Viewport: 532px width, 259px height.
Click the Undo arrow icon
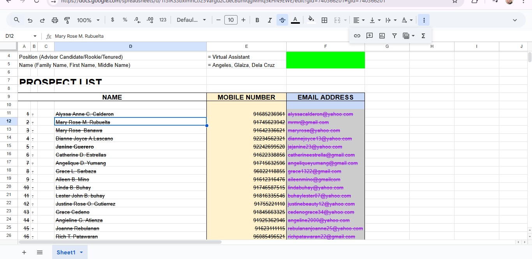(x=30, y=20)
